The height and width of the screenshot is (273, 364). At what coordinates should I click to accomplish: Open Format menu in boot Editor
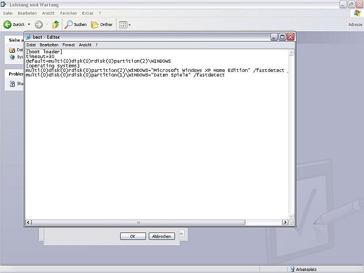69,45
